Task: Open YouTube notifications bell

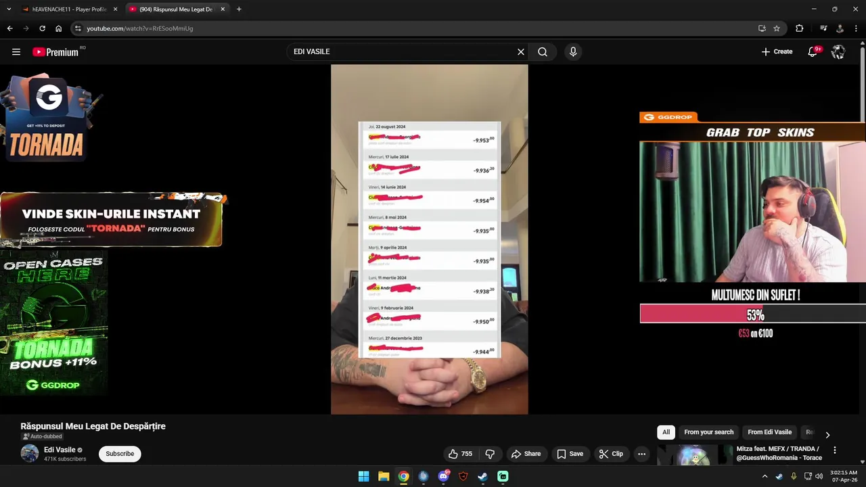Action: [x=813, y=52]
